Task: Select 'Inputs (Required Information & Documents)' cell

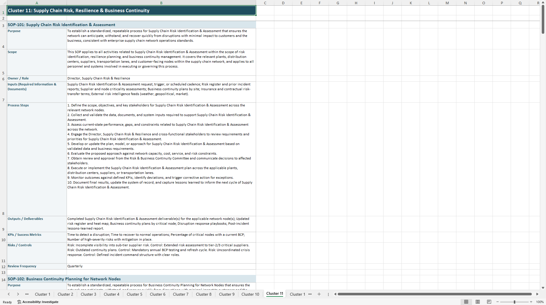Action: [x=37, y=92]
